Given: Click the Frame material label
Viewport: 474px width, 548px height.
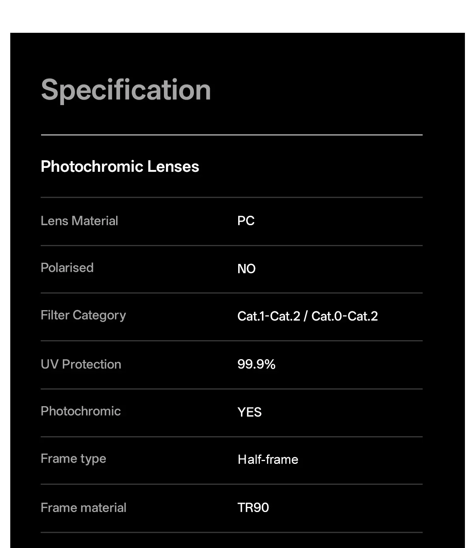Looking at the screenshot, I should pos(84,508).
